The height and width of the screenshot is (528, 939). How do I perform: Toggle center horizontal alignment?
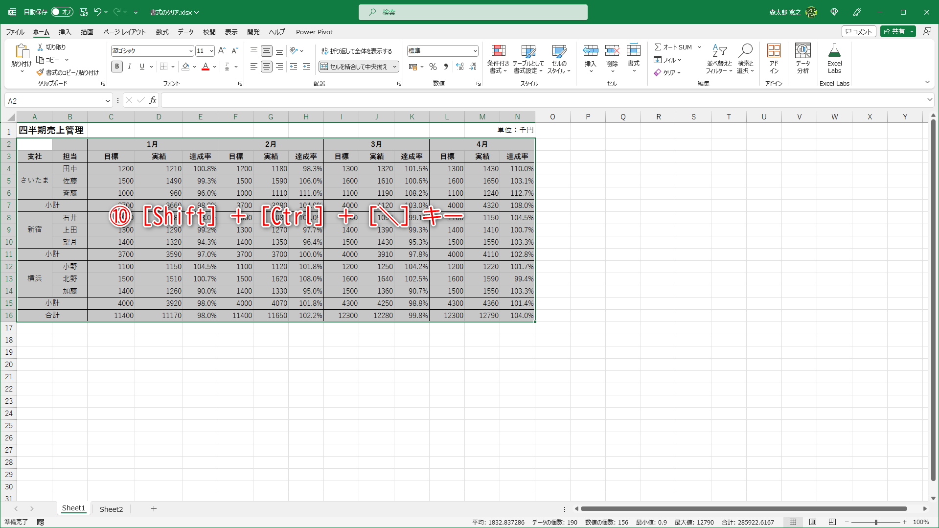point(267,67)
